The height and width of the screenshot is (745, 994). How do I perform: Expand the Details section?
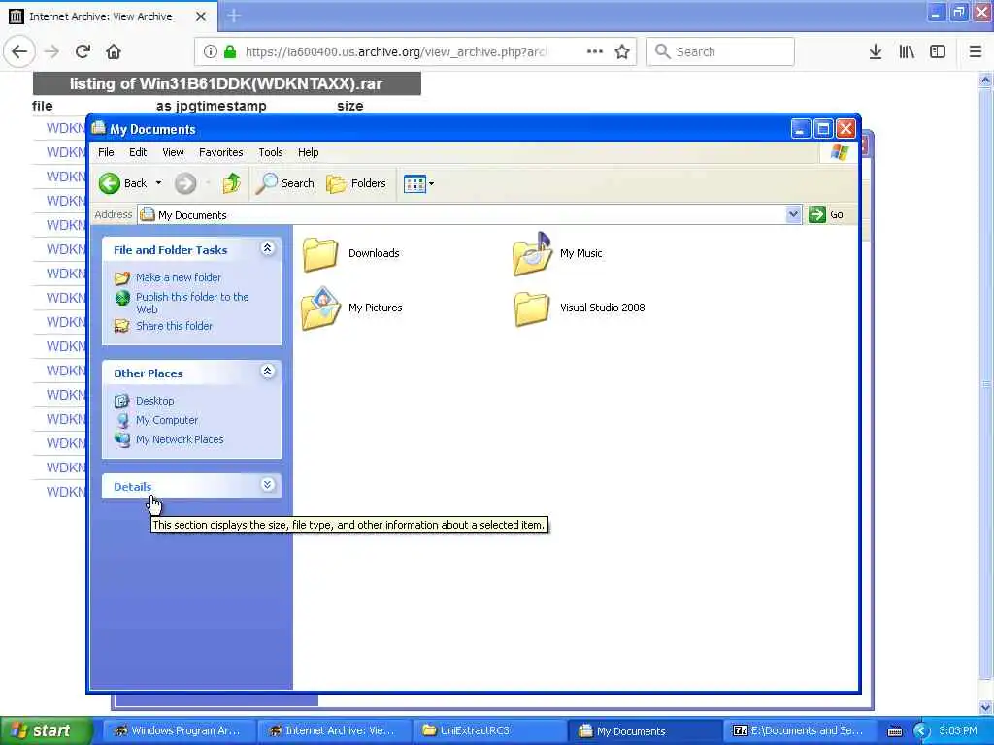(268, 485)
